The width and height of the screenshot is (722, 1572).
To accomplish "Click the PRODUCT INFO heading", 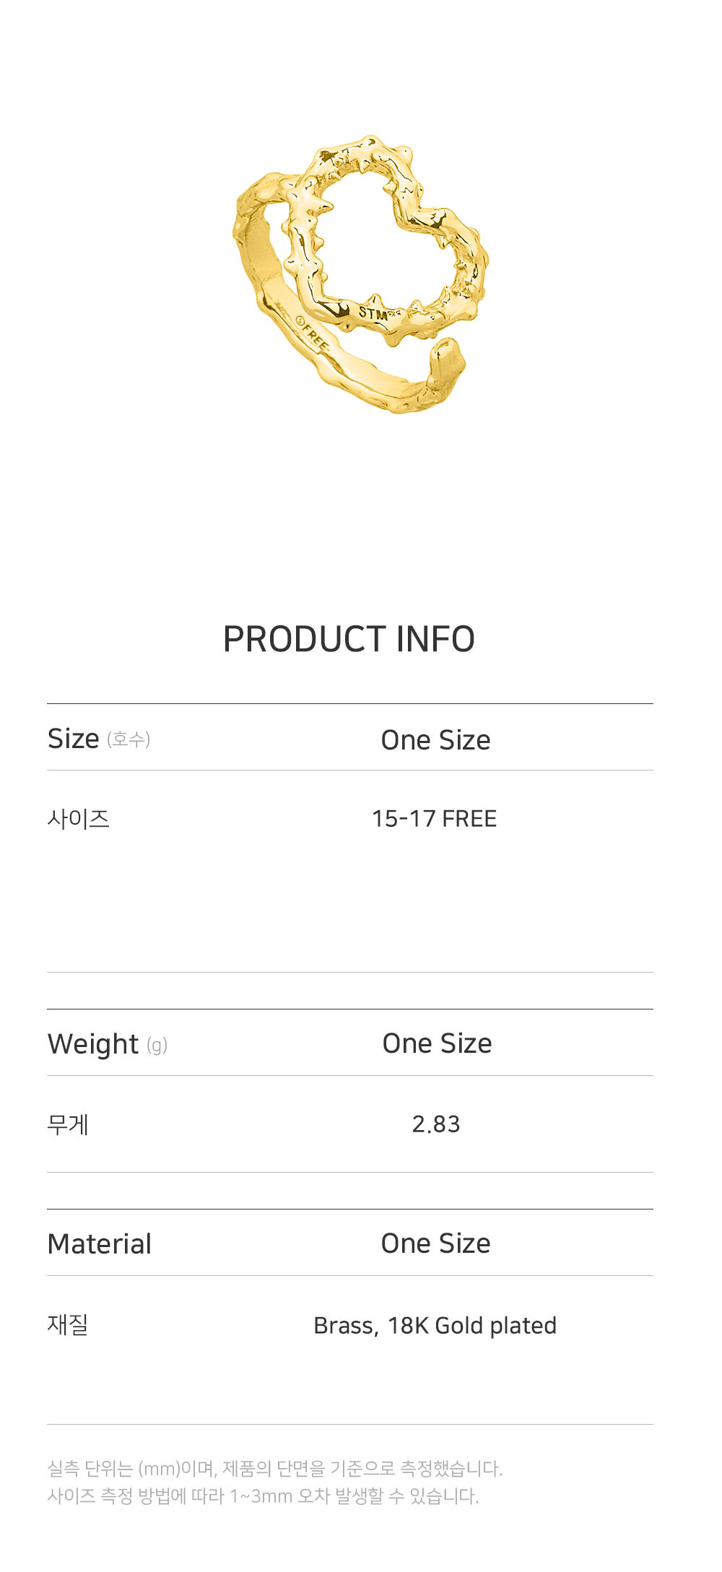I will (x=349, y=639).
